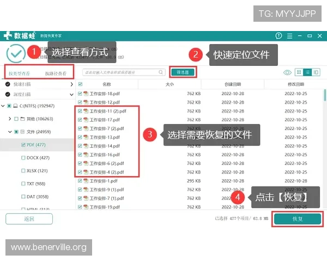Click the 恢复 recover button
The width and height of the screenshot is (327, 261).
tap(298, 219)
